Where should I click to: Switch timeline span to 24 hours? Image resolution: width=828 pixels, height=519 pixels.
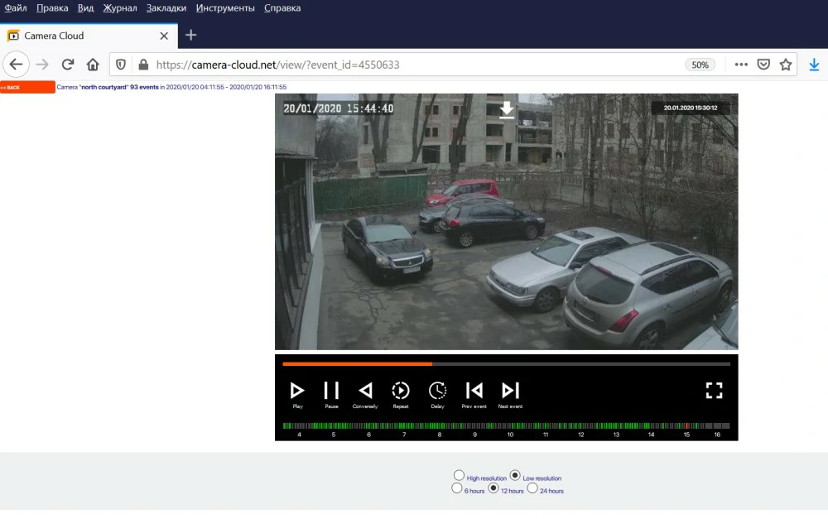(533, 488)
